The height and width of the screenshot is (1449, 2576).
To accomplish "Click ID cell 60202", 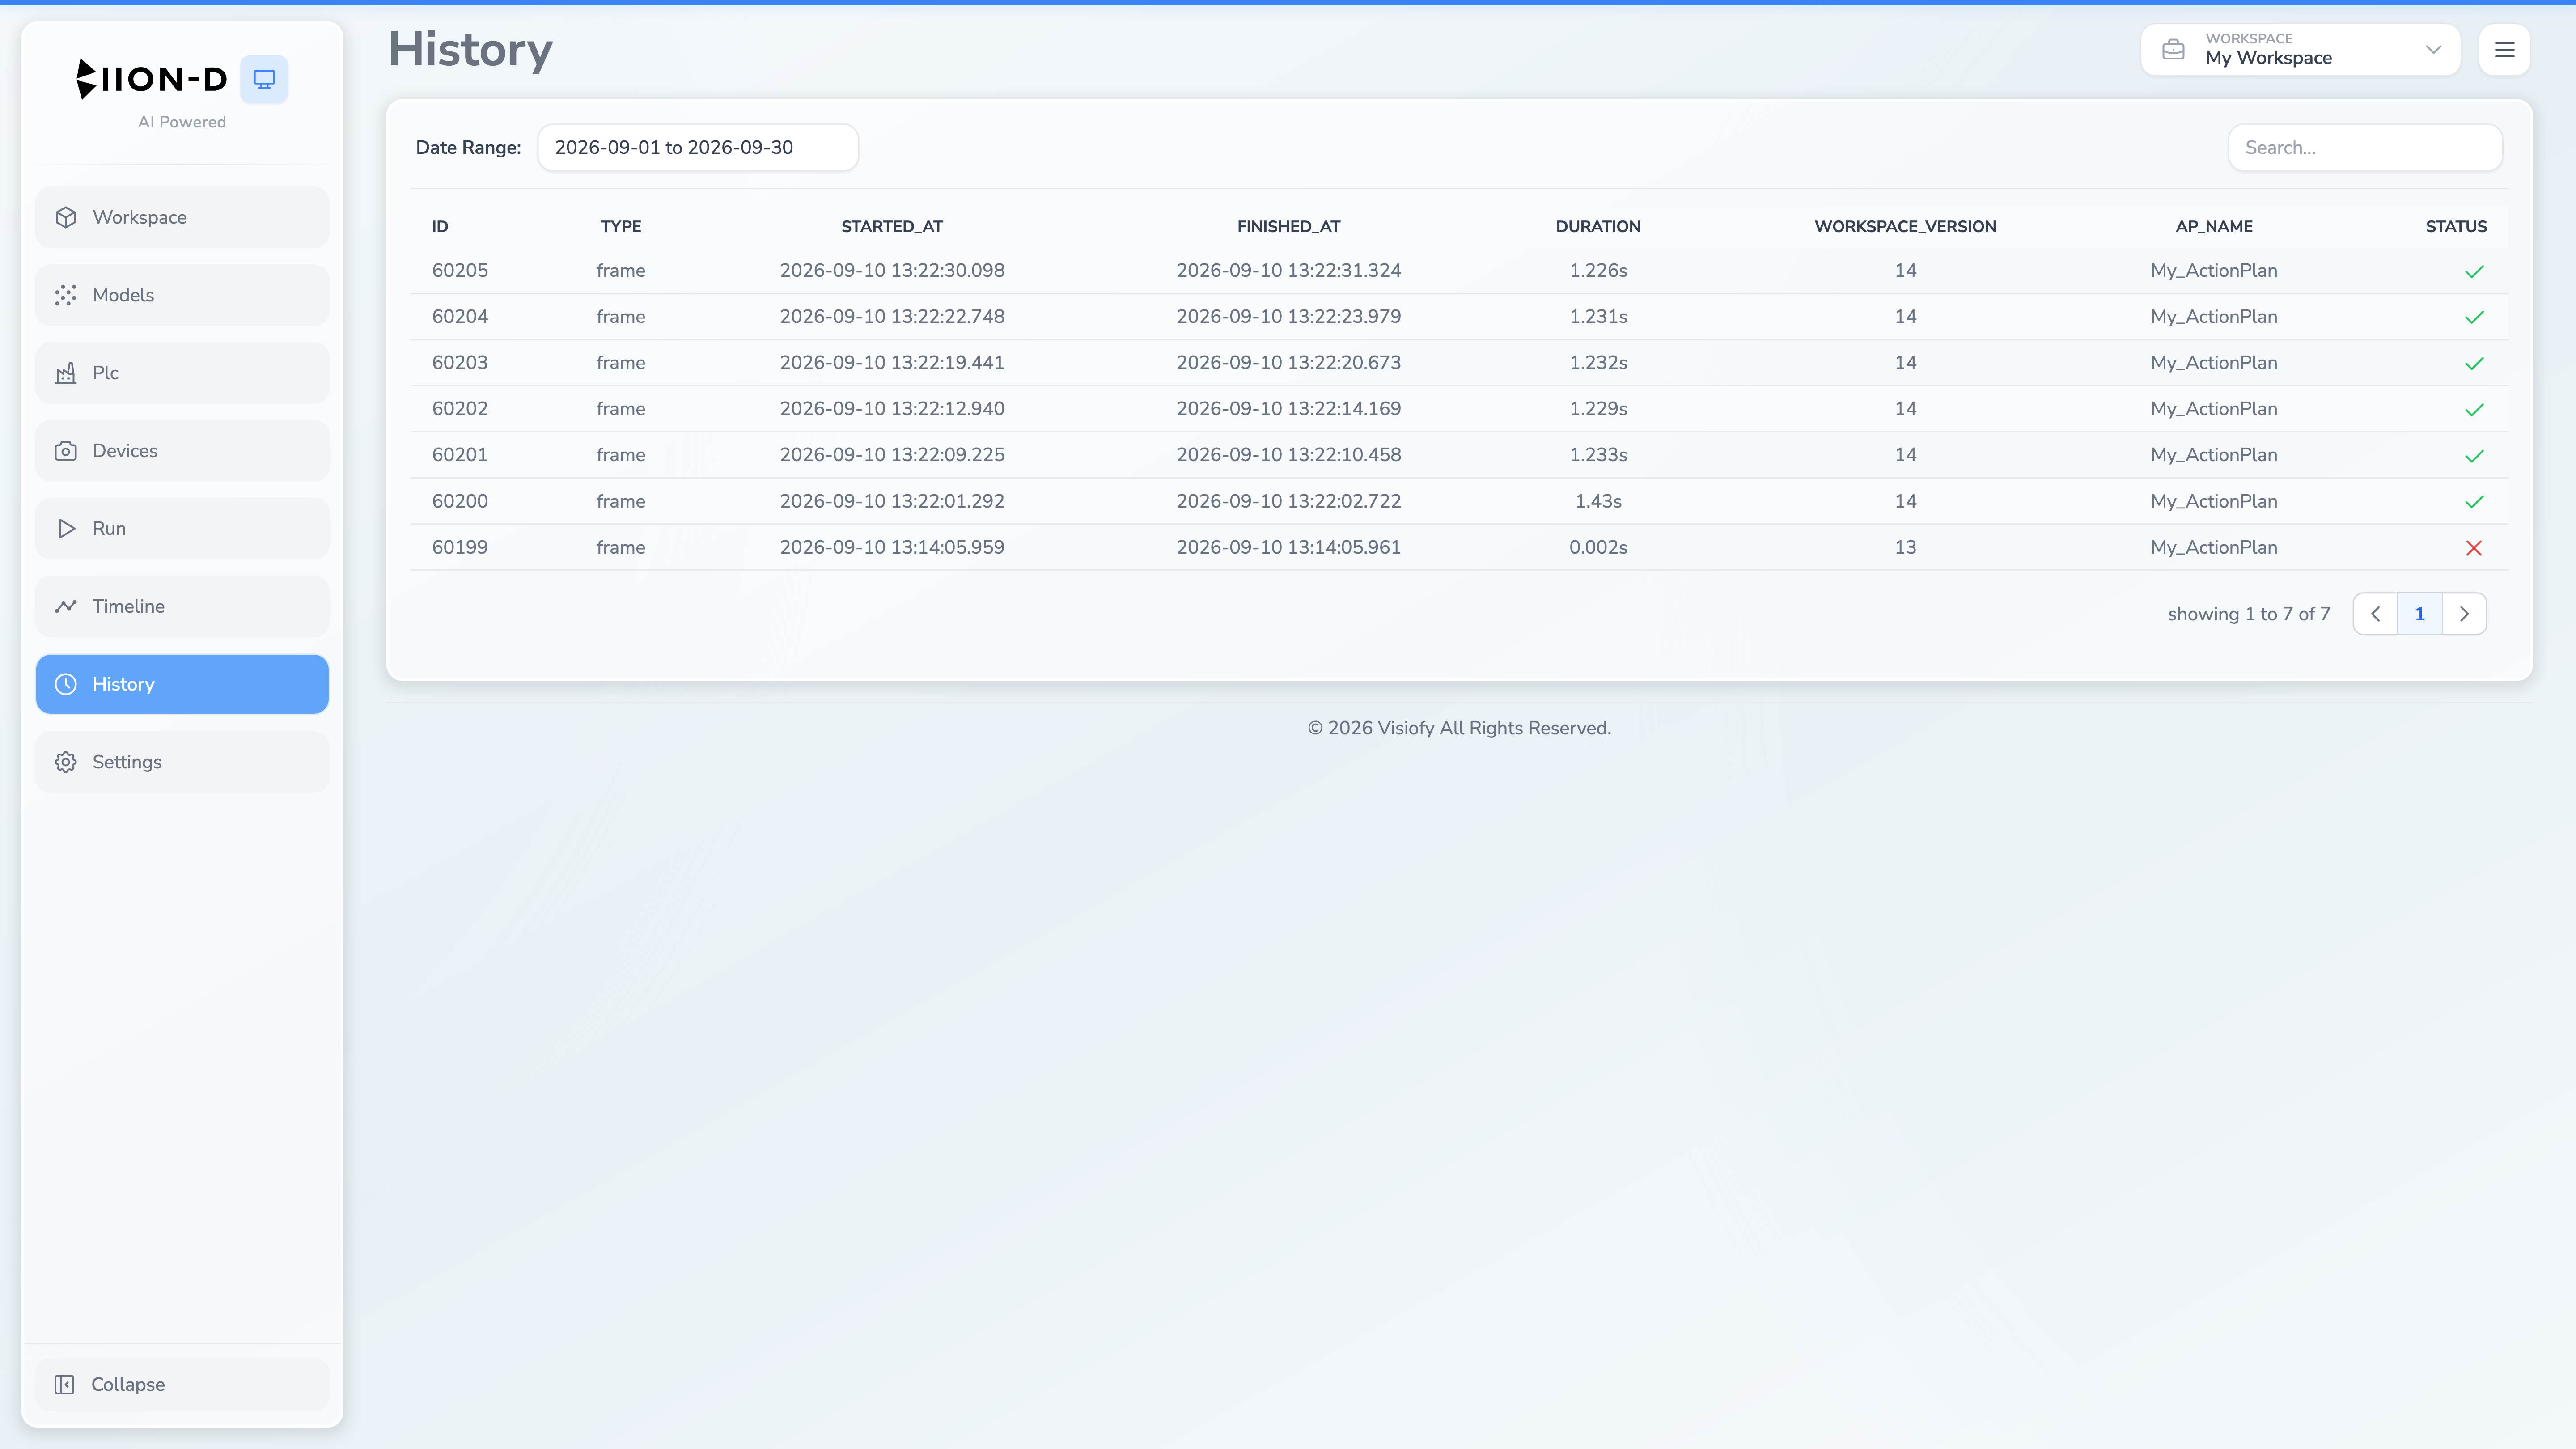I will point(460,409).
